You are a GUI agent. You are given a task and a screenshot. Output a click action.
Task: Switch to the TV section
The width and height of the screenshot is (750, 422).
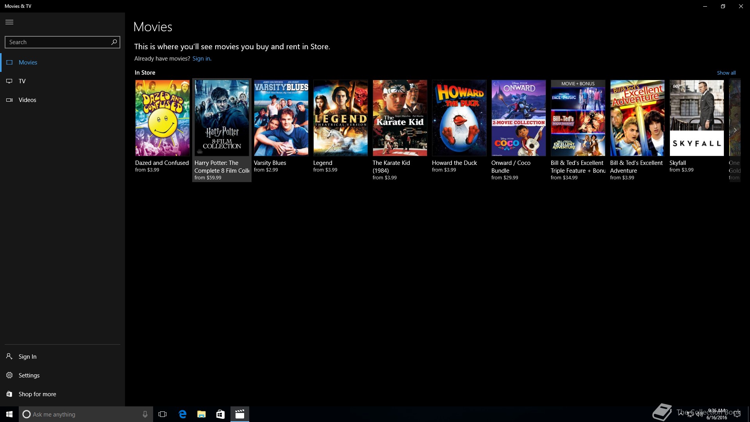[62, 81]
